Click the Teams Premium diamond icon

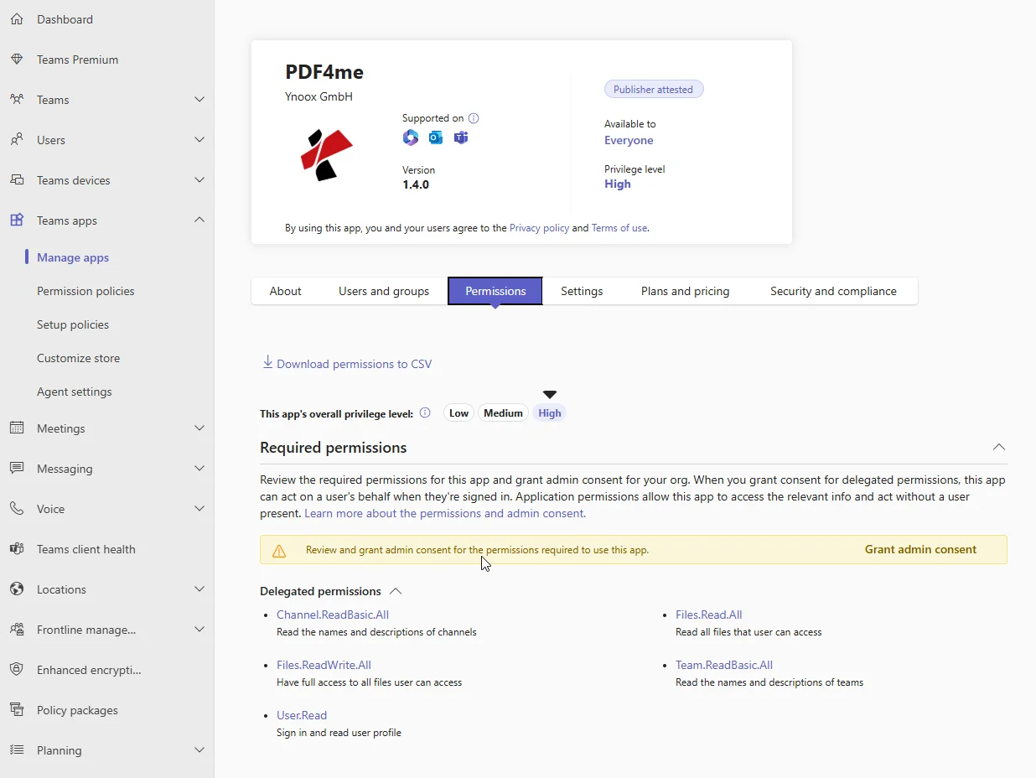17,60
